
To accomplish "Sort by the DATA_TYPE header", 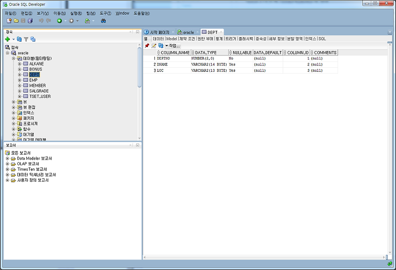I will pos(209,53).
